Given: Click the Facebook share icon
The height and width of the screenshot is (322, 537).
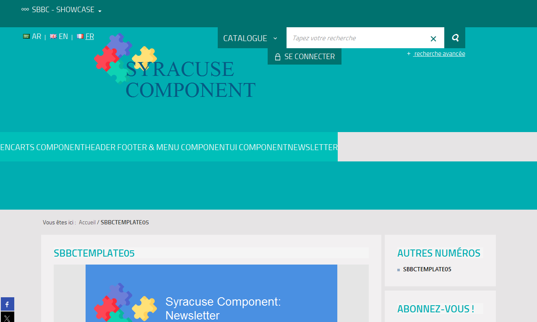Looking at the screenshot, I should click(x=7, y=304).
